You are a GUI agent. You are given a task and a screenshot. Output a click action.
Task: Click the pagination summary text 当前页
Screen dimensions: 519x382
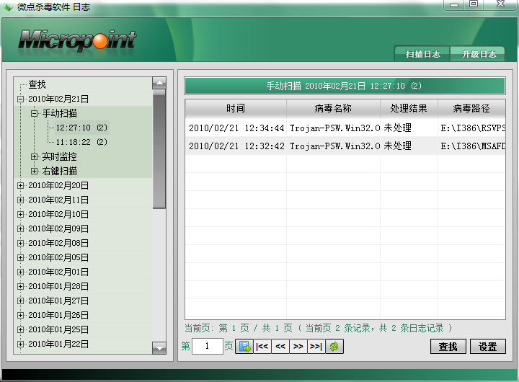point(318,328)
